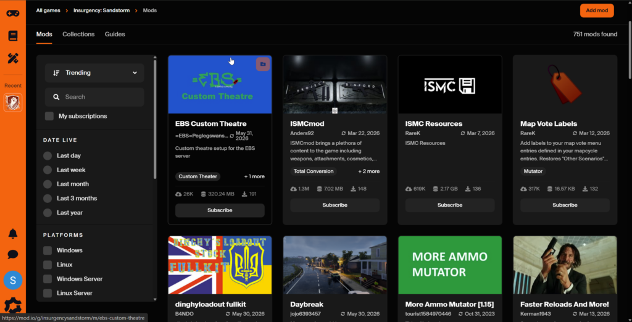The height and width of the screenshot is (322, 632).
Task: Expand '+ 1 more' tags on EBS Custom Theatre
Action: click(254, 176)
